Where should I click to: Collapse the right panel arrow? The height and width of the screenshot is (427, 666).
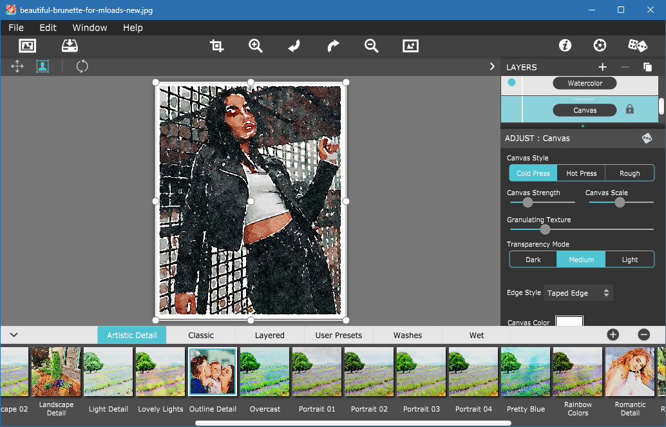tap(492, 67)
